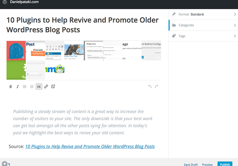Click the quoted excerpt paragraph text
Image resolution: width=238 pixels, height=166 pixels.
pos(83,122)
